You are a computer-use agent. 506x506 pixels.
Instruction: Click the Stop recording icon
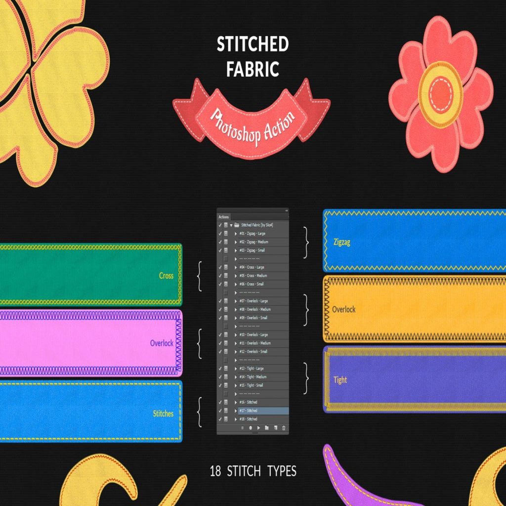[x=242, y=428]
